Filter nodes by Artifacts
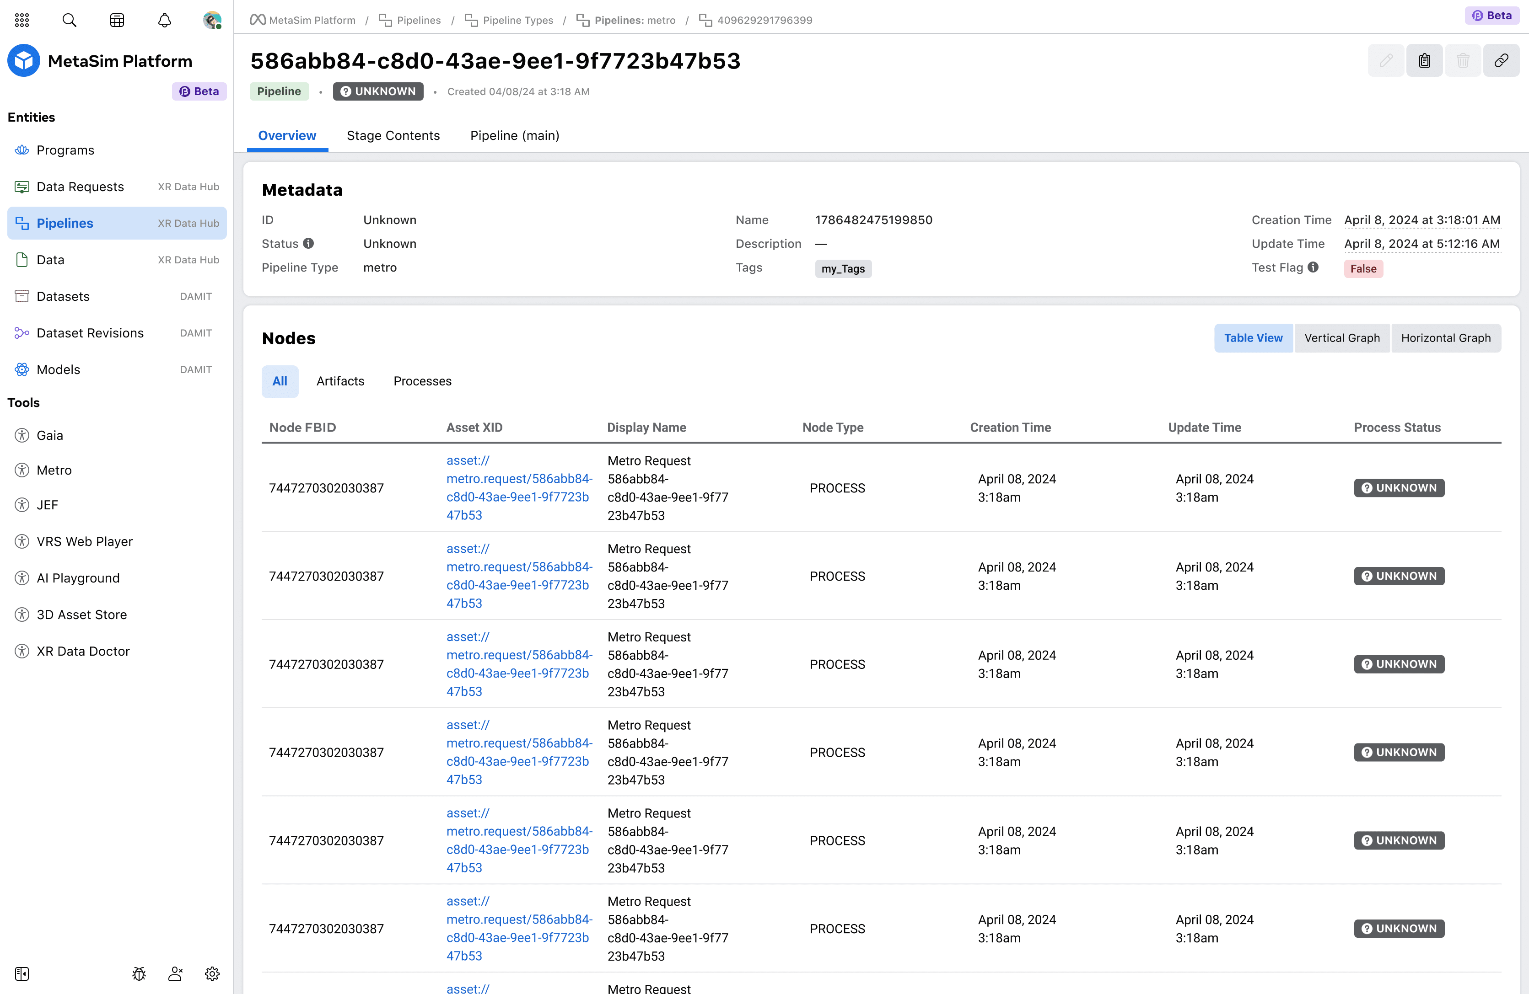1529x994 pixels. 340,381
